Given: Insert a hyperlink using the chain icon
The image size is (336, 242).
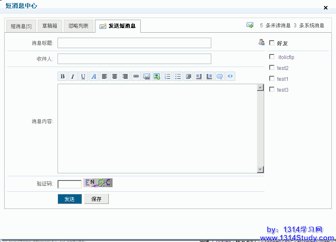Looking at the screenshot, I should coord(136,76).
